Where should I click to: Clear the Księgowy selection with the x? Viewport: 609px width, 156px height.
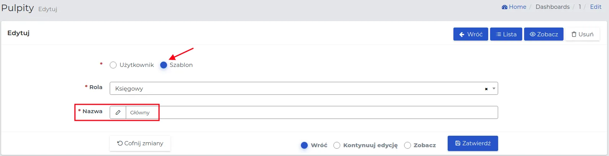click(486, 89)
